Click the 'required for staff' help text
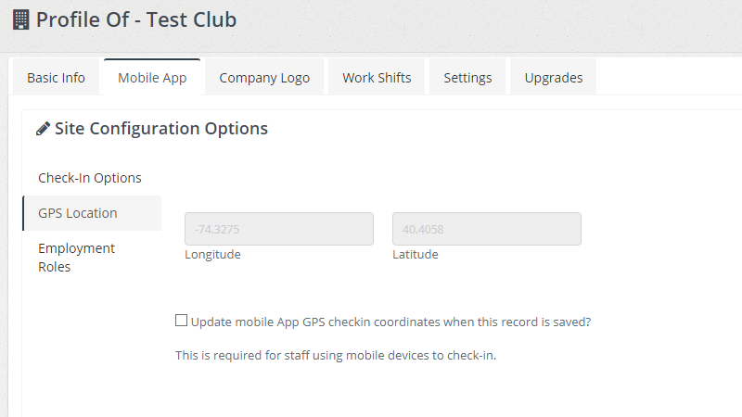Screen dimensions: 742x417 (336, 355)
